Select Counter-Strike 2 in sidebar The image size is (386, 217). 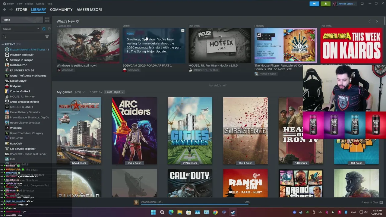click(20, 91)
